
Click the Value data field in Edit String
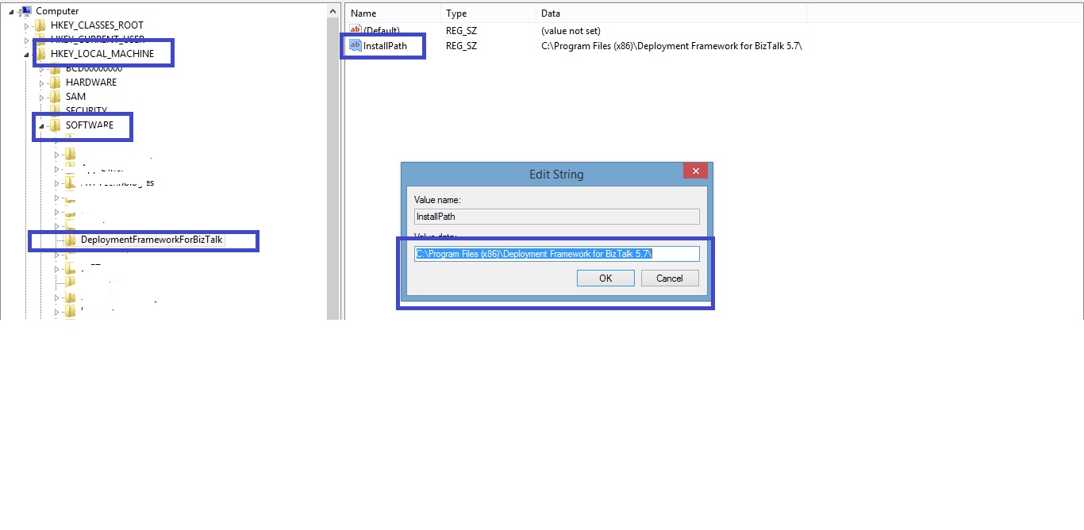[x=557, y=254]
